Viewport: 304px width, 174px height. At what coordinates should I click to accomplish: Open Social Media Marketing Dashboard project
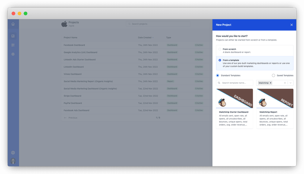(90, 89)
